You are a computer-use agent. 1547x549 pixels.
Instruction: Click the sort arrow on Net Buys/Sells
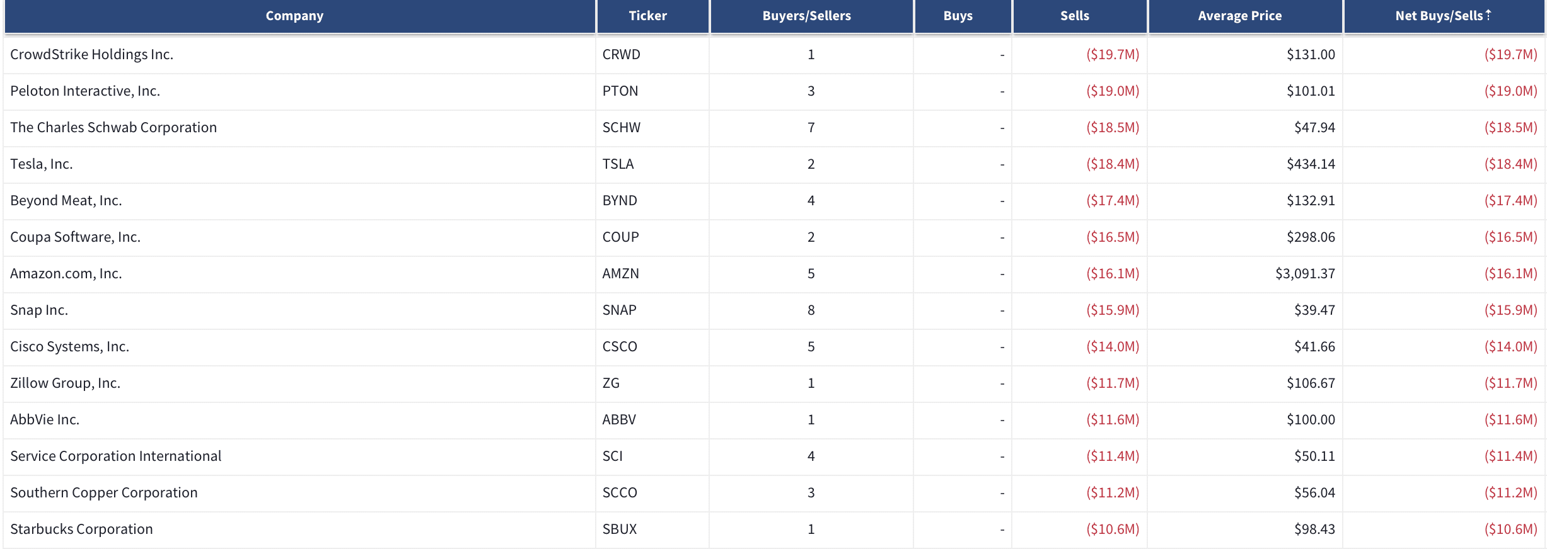tap(1488, 15)
